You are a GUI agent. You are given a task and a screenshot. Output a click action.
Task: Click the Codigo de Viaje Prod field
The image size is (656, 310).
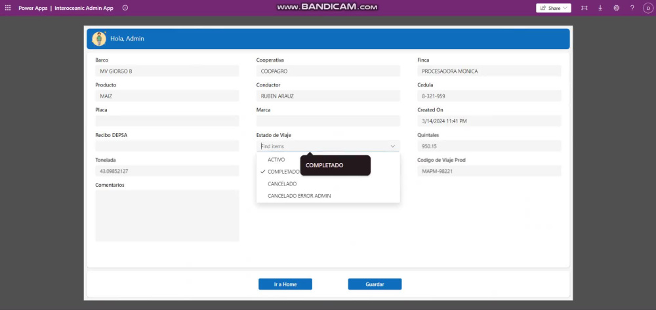click(489, 171)
